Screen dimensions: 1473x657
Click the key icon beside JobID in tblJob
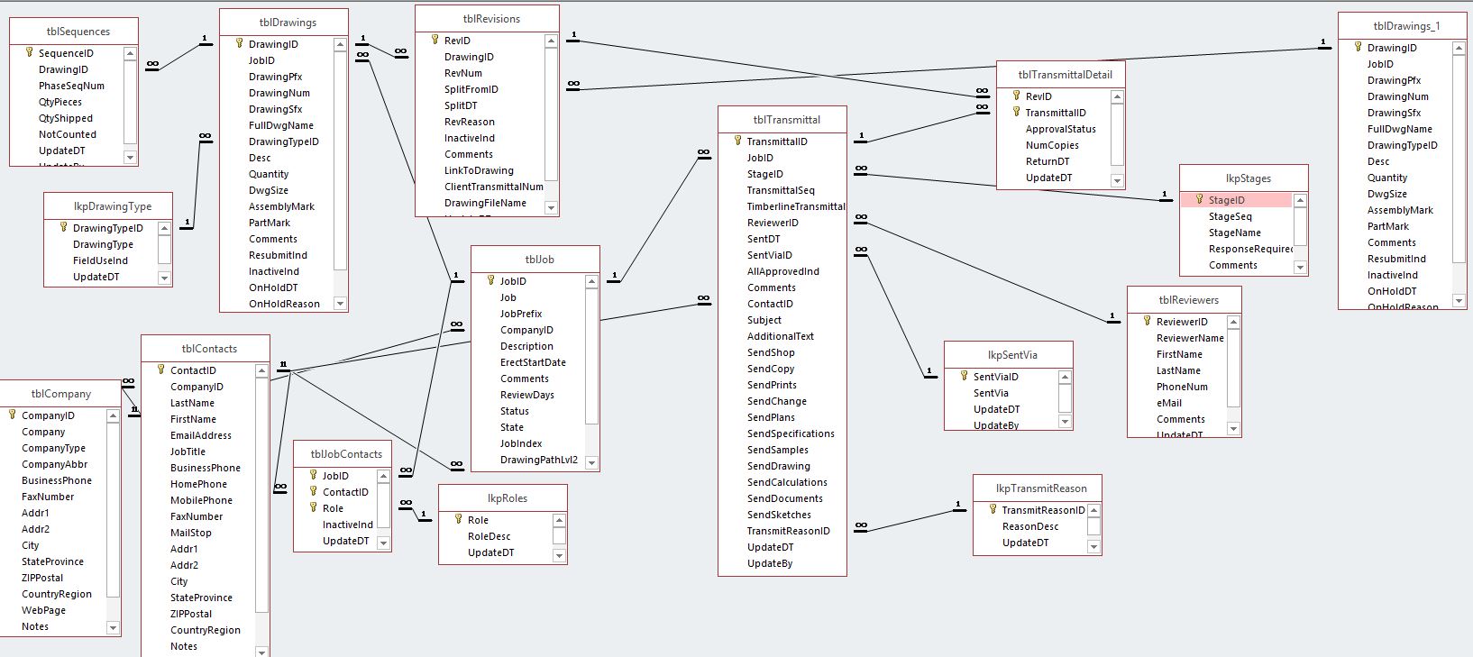coord(490,281)
